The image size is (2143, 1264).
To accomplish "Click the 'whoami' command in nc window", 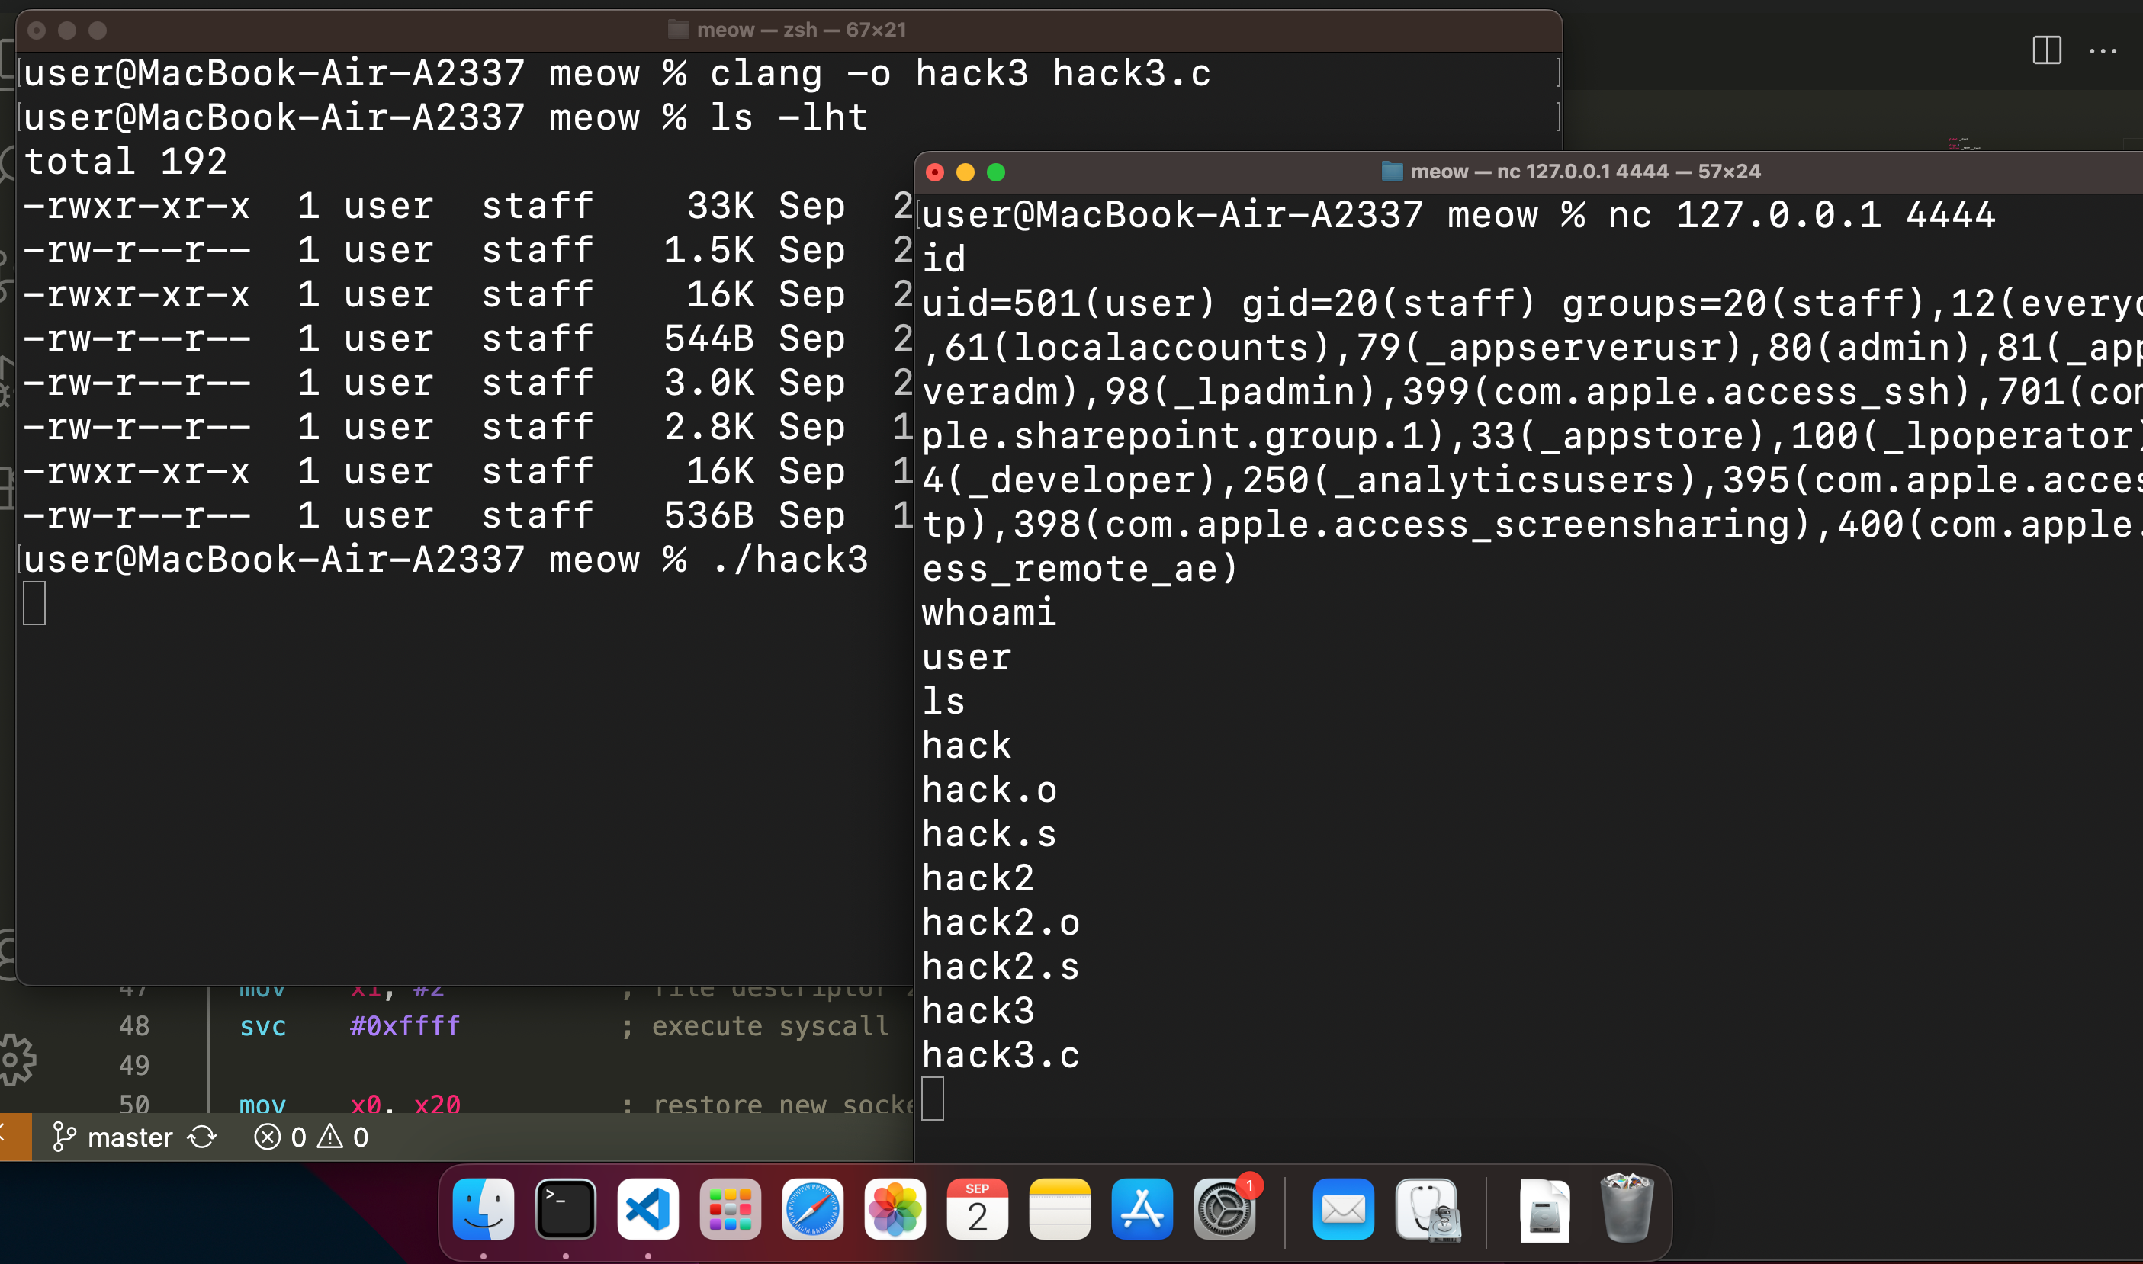I will (x=989, y=613).
